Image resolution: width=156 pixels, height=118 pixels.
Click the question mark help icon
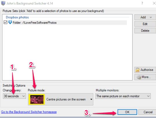(x=142, y=3)
